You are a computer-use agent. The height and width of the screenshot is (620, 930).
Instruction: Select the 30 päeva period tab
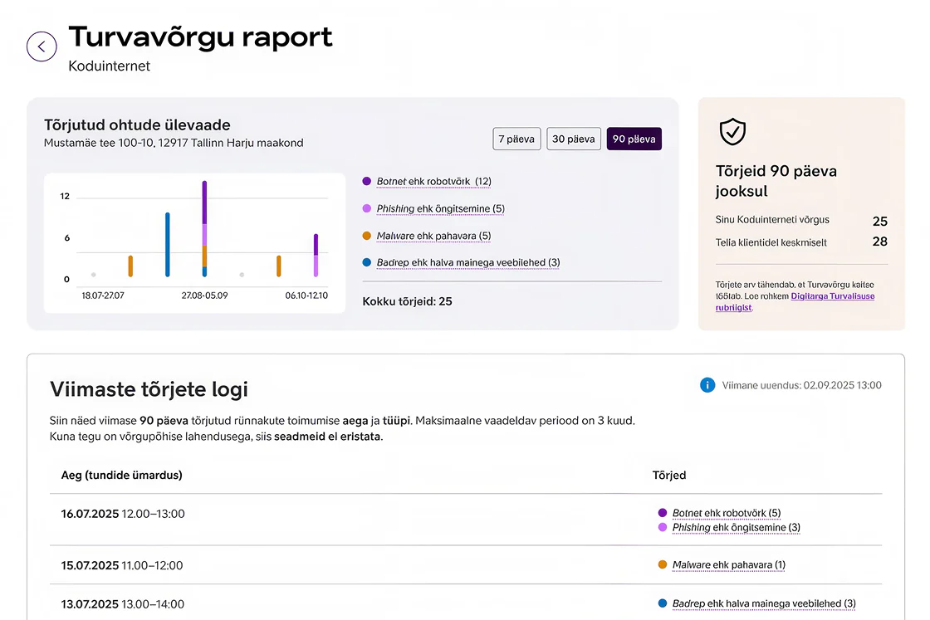coord(574,139)
